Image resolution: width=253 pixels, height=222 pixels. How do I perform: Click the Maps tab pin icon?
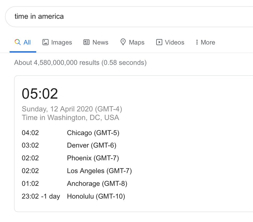123,42
